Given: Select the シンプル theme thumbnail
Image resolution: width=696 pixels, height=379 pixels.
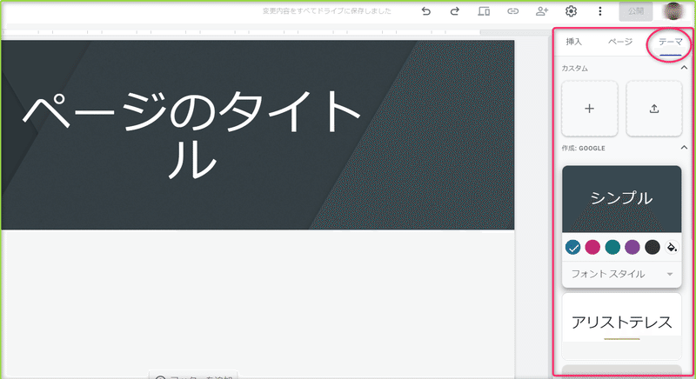Looking at the screenshot, I should (621, 198).
